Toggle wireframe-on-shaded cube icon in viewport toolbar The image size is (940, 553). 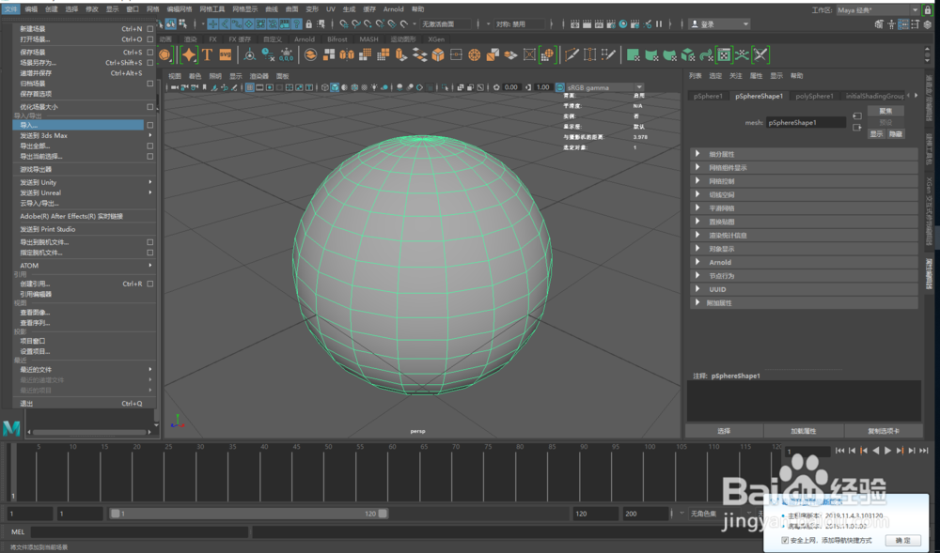point(335,87)
